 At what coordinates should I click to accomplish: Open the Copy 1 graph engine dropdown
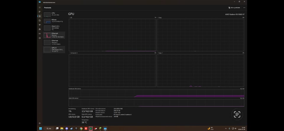[157, 53]
